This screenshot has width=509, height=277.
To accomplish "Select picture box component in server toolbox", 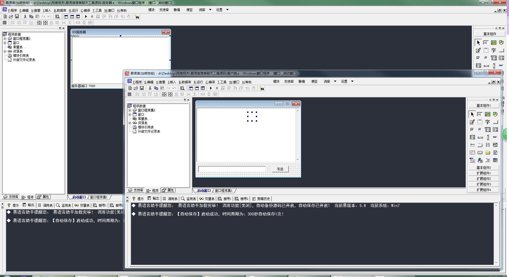I will [494, 43].
